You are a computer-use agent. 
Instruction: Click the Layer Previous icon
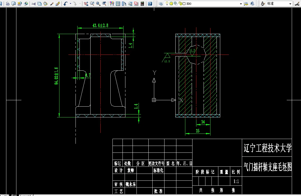(x=252, y=4)
